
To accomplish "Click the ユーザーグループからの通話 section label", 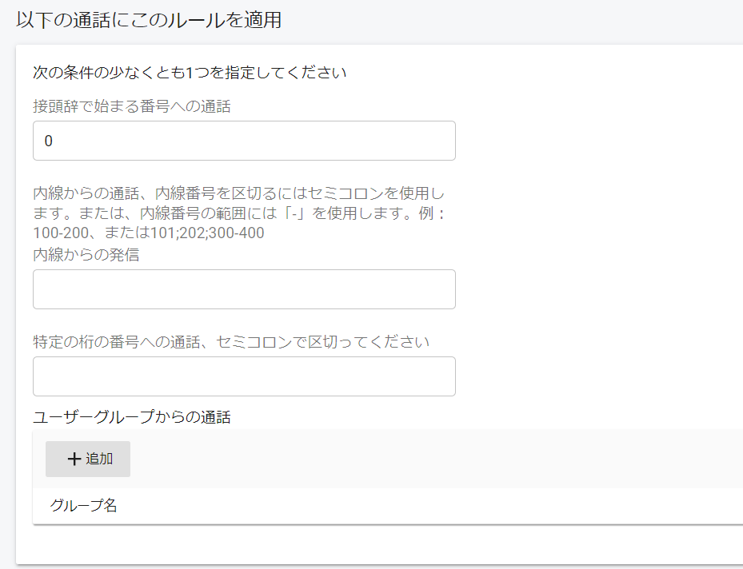I will 132,417.
